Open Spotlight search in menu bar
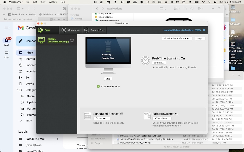Image resolution: width=244 pixels, height=152 pixels. tap(210, 2)
